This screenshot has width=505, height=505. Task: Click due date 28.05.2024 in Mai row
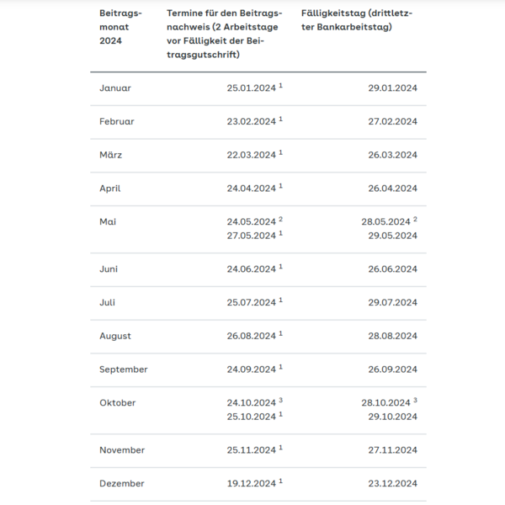(385, 222)
